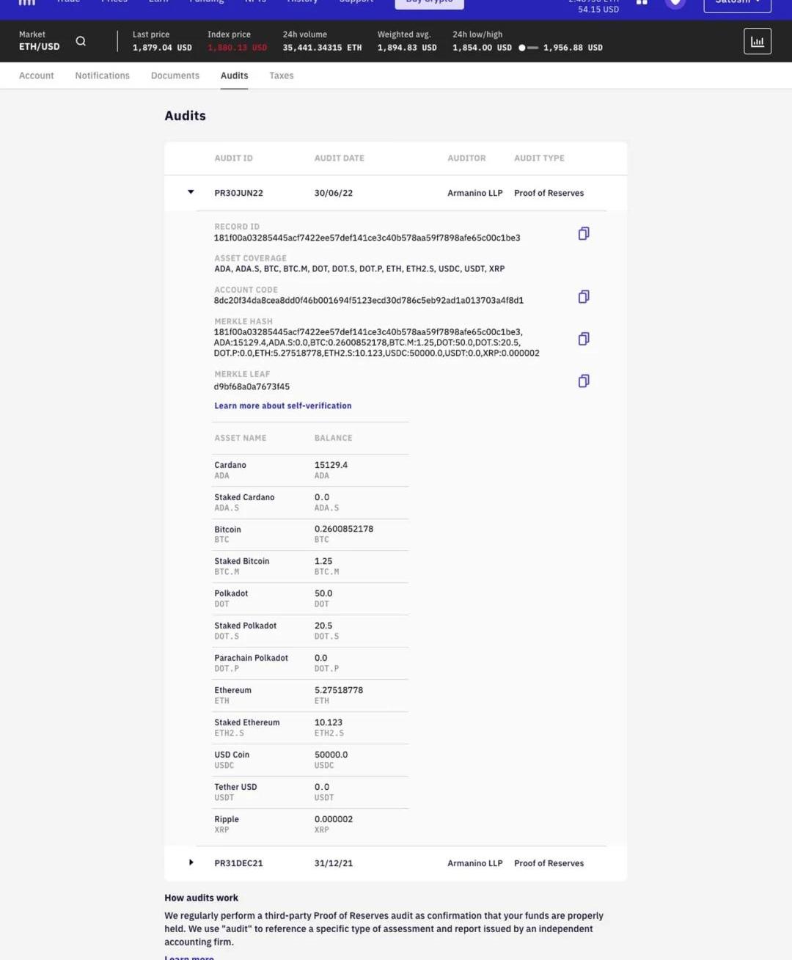The height and width of the screenshot is (960, 792).
Task: Open the apps grid icon in header
Action: tap(642, 3)
